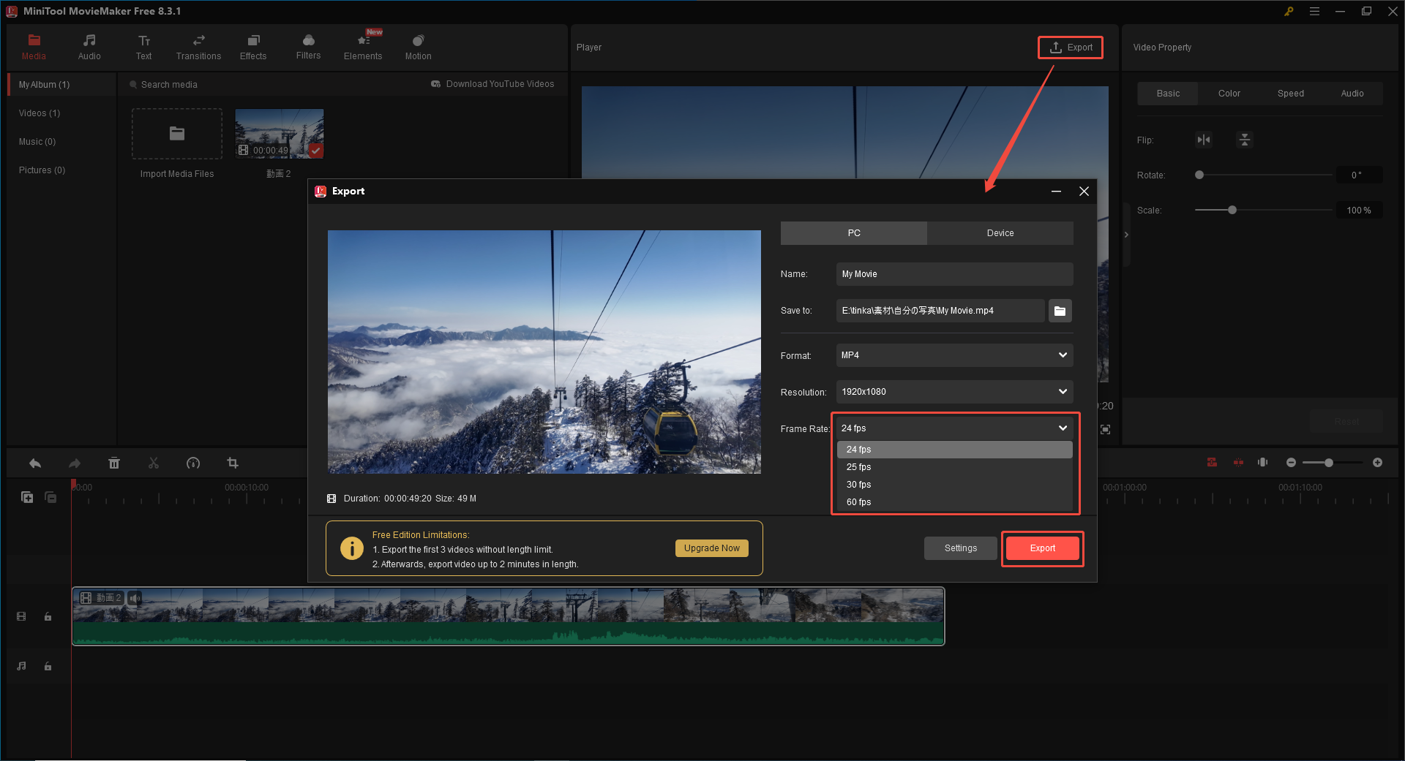The height and width of the screenshot is (761, 1405).
Task: Click the speed control speedometer icon
Action: click(192, 463)
